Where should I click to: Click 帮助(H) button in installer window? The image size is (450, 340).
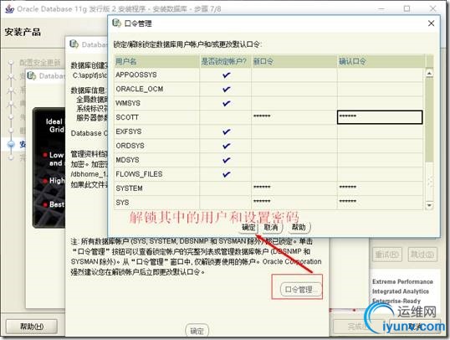32,327
